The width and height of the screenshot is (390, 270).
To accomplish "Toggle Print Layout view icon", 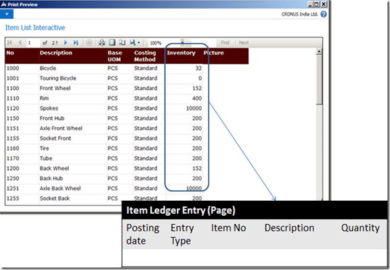I will tap(112, 43).
